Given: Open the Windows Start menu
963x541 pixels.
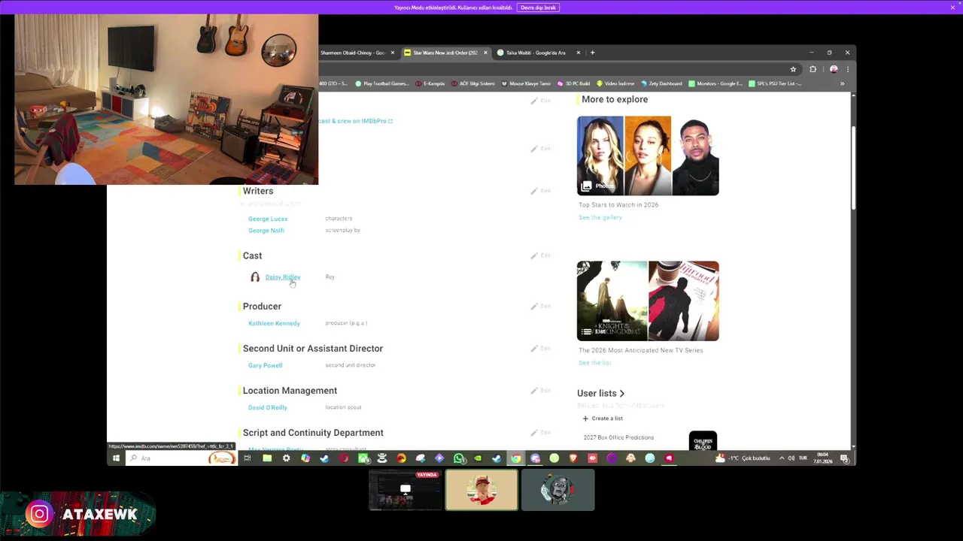Looking at the screenshot, I should [x=116, y=458].
